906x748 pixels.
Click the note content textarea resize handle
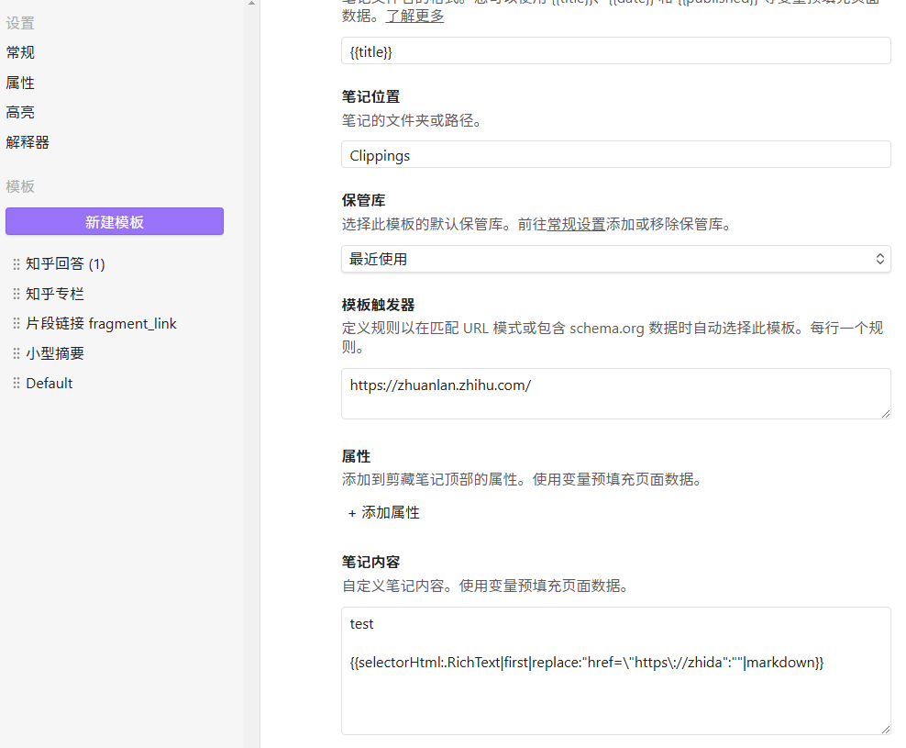886,730
